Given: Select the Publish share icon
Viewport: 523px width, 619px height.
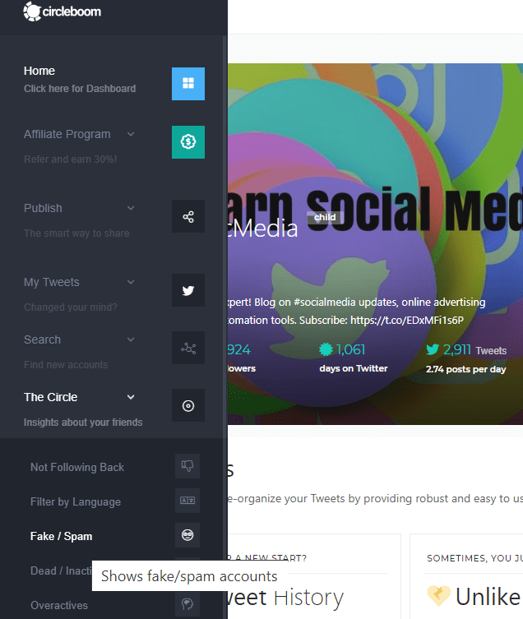Looking at the screenshot, I should pos(188,216).
